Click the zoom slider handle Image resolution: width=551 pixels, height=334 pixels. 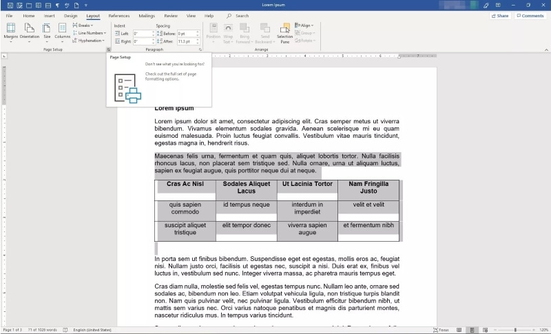(x=515, y=330)
